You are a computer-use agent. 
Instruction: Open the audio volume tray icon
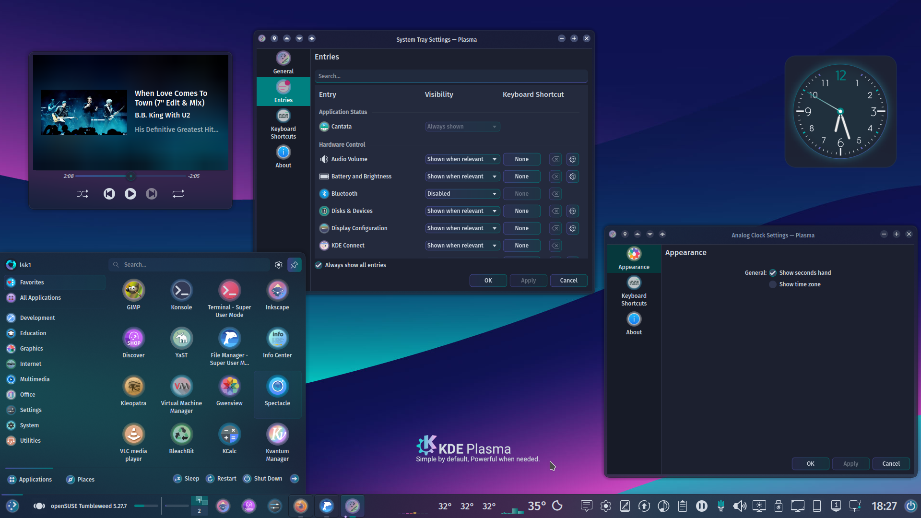click(740, 506)
